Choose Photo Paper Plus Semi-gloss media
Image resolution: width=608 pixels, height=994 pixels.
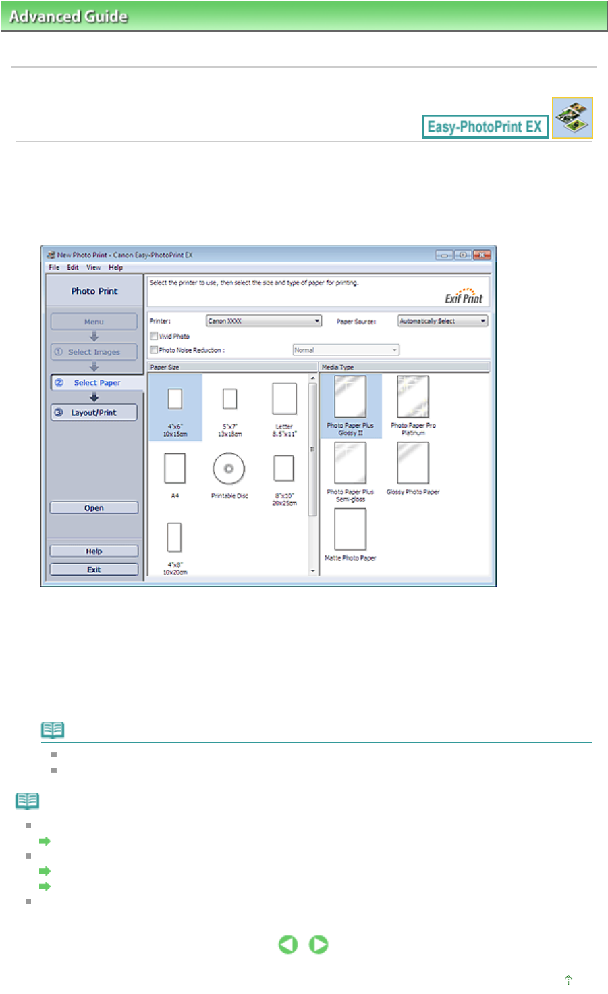coord(350,464)
